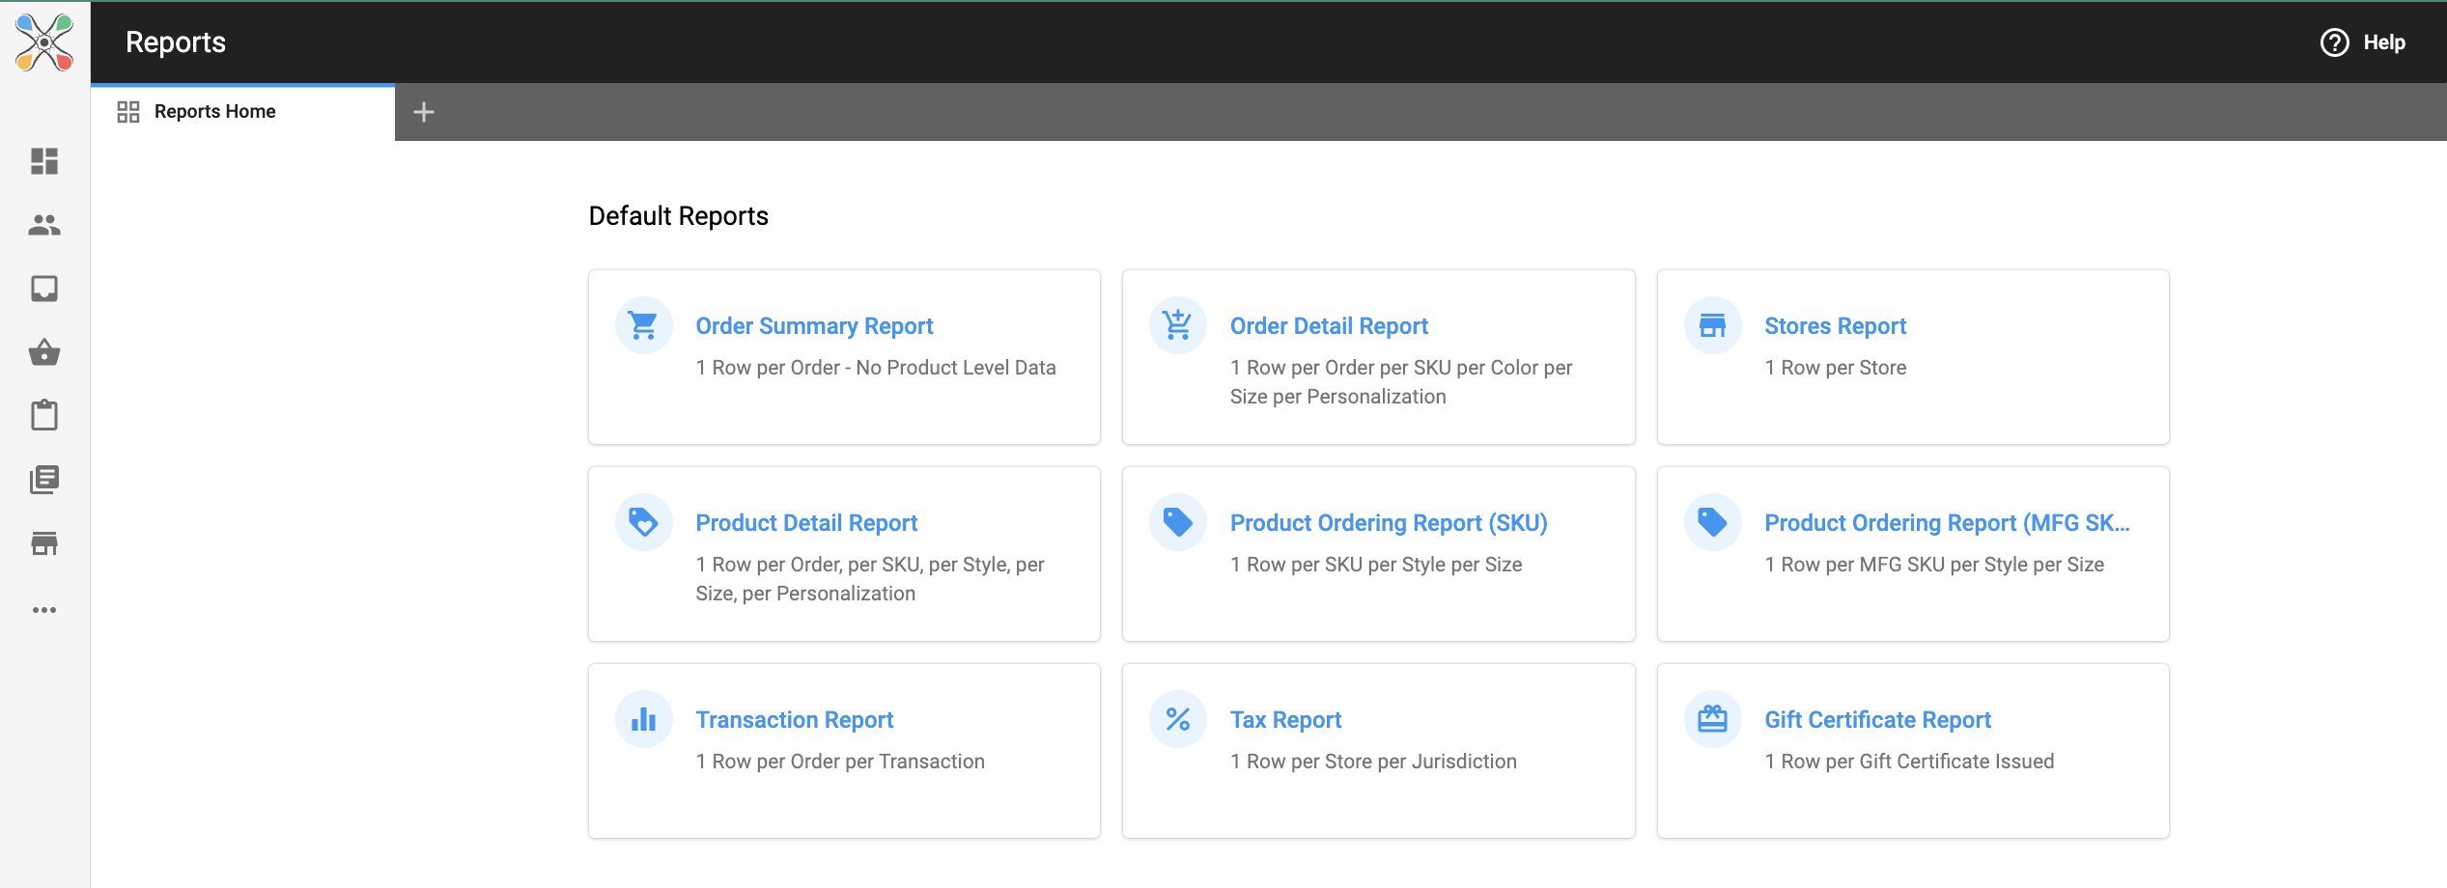This screenshot has width=2447, height=888.
Task: Click the clipboard icon in sidebar
Action: click(44, 416)
